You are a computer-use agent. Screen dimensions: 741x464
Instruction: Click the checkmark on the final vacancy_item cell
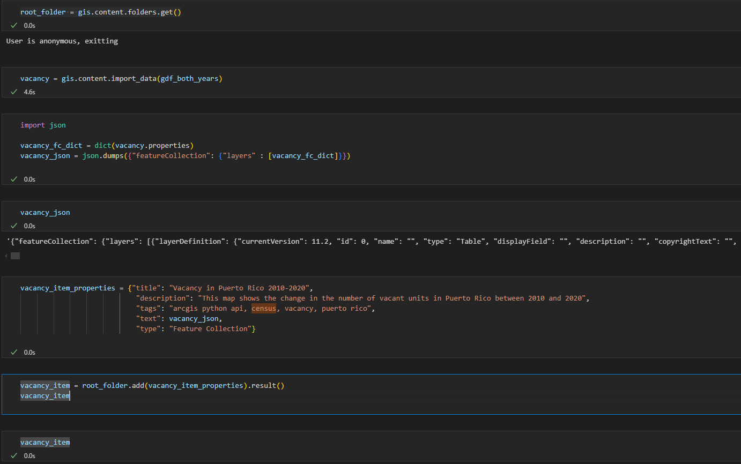click(13, 455)
